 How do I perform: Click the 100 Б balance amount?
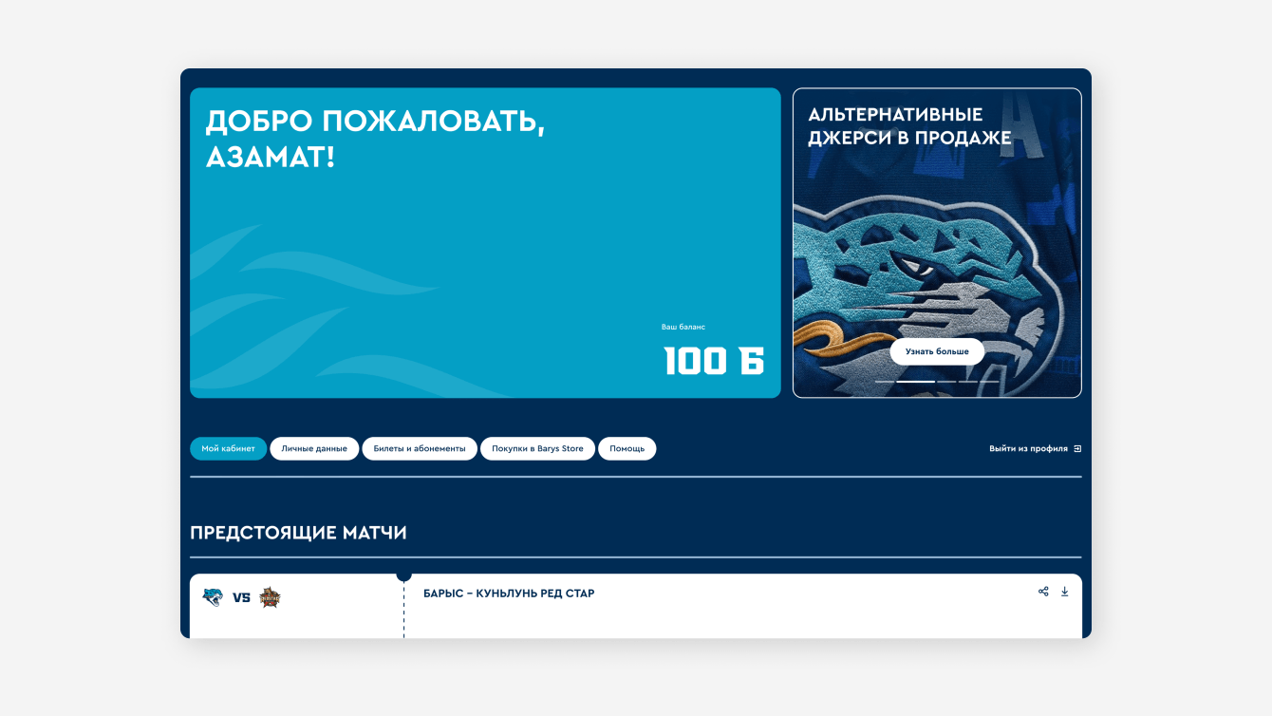click(714, 361)
